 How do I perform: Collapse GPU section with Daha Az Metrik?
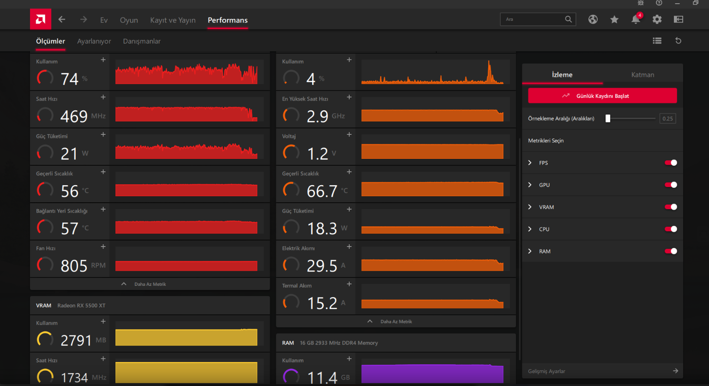point(150,284)
